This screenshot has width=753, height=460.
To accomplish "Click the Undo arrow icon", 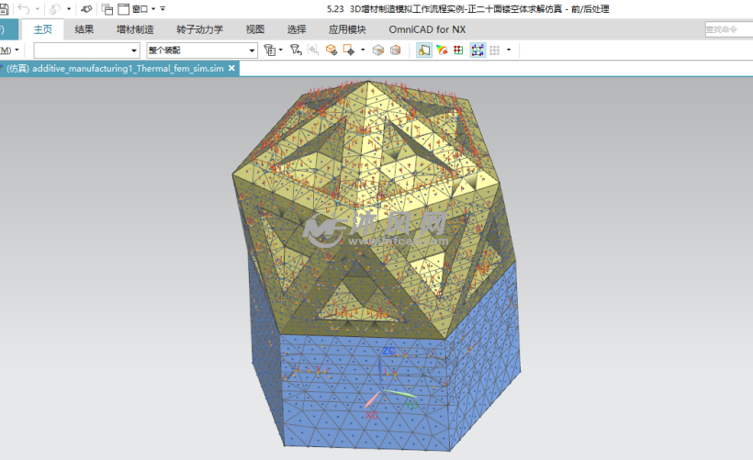I will (24, 9).
